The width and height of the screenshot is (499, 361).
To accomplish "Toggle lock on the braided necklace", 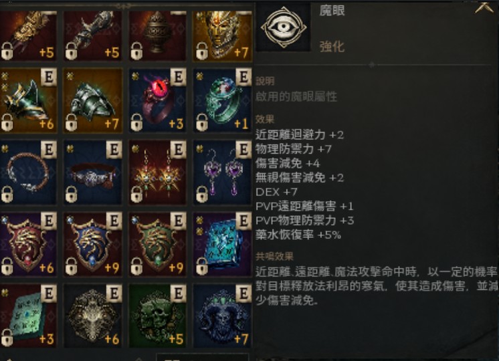I will pos(7,195).
